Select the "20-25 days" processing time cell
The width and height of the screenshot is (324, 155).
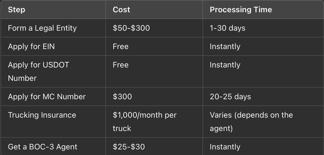click(x=230, y=97)
